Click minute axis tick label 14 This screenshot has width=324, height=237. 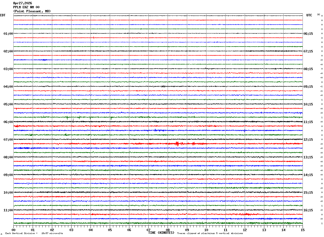click(x=284, y=230)
